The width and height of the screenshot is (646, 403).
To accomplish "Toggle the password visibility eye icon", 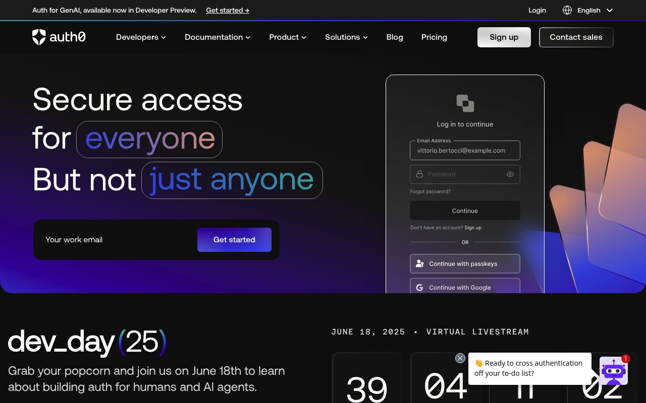I will (x=510, y=174).
